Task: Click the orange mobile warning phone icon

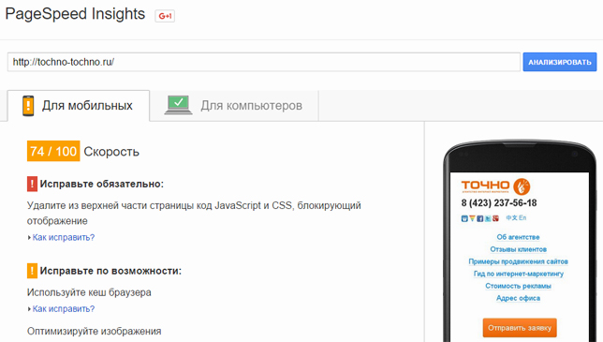Action: click(x=28, y=105)
